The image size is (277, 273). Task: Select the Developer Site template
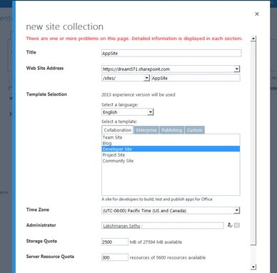point(171,149)
